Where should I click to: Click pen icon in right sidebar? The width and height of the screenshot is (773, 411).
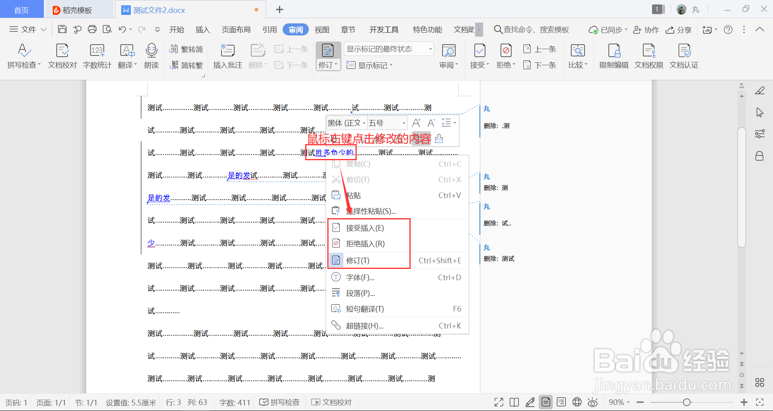coord(760,91)
